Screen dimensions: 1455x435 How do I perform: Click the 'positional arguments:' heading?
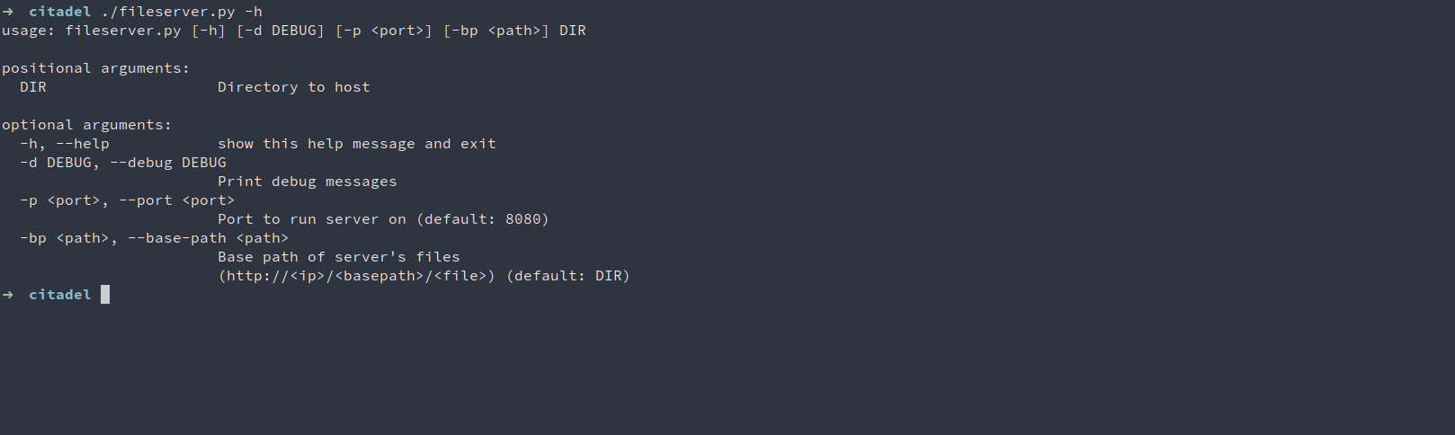[96, 68]
